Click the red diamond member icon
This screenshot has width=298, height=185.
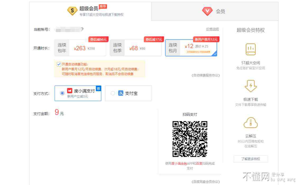[207, 11]
